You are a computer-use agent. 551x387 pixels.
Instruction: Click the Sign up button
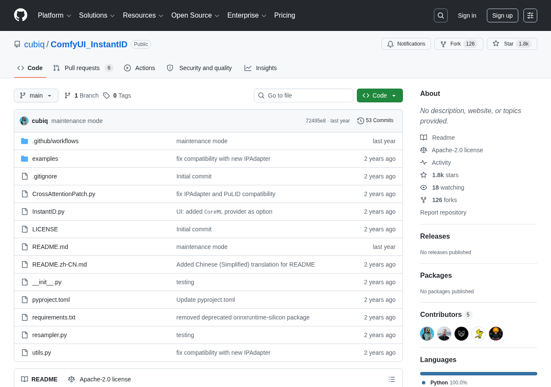[x=502, y=15]
